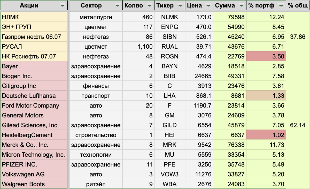
Task: Click ticker cell SIBN
Action: pos(169,37)
